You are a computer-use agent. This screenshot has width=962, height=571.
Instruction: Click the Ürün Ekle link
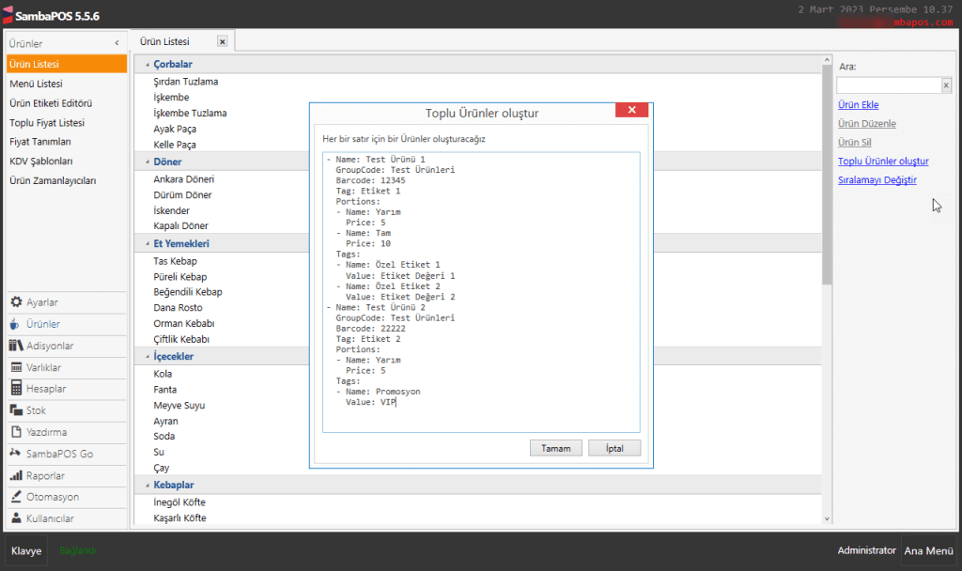[x=858, y=105]
